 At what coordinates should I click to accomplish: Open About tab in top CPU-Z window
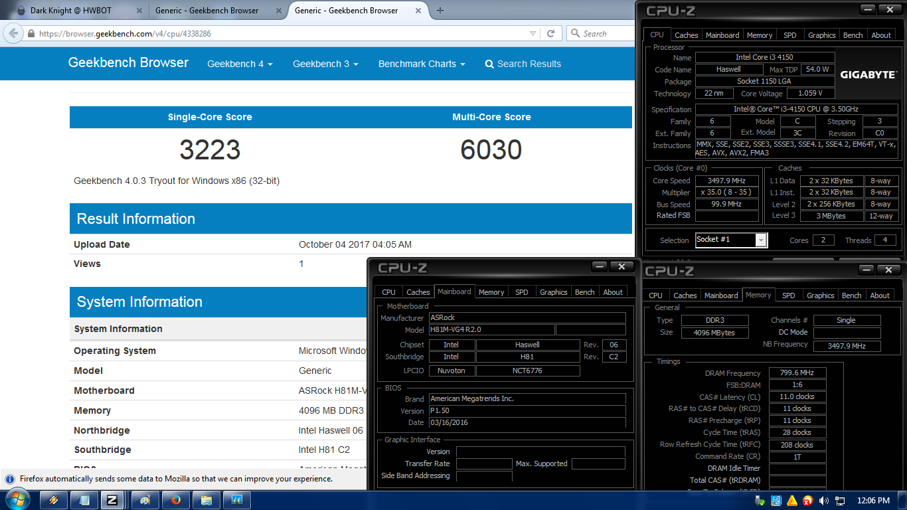tap(882, 35)
